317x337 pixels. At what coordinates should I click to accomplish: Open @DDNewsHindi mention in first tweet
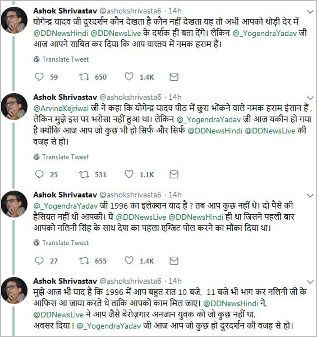[x=61, y=33]
